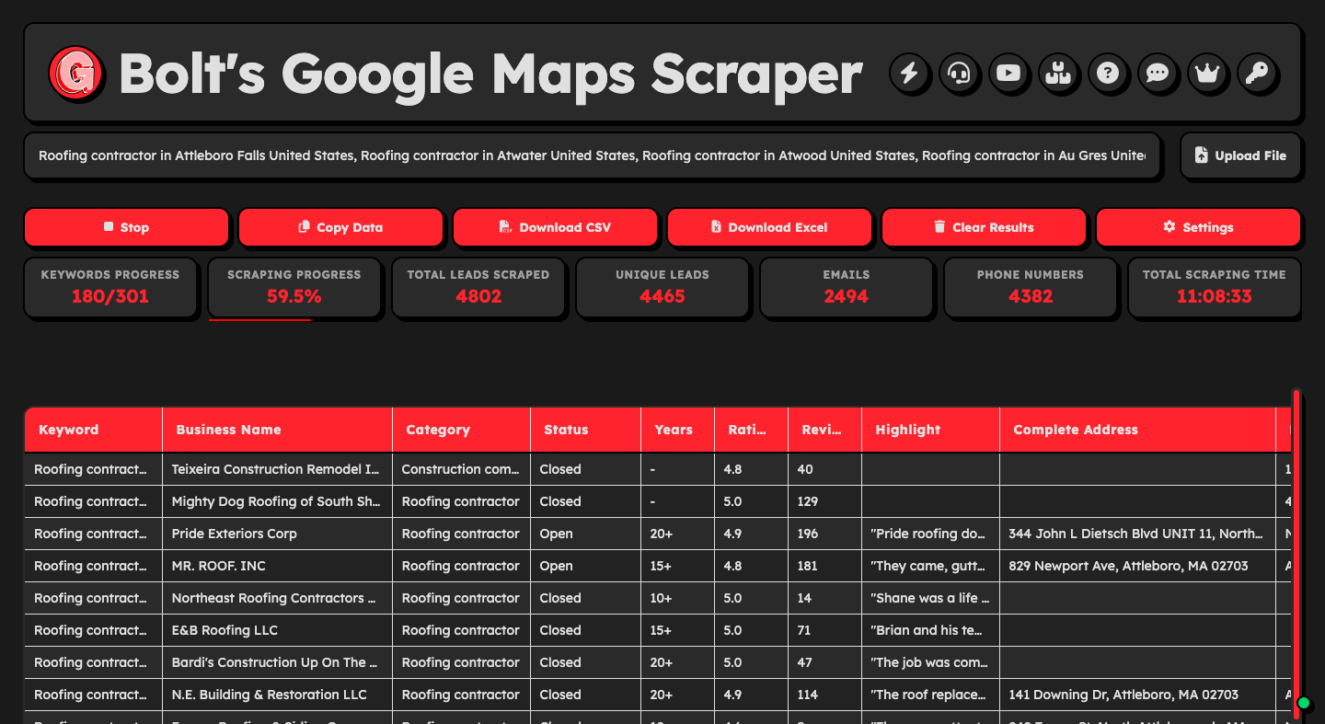Open help with the question mark icon
The image size is (1325, 724).
pos(1108,73)
